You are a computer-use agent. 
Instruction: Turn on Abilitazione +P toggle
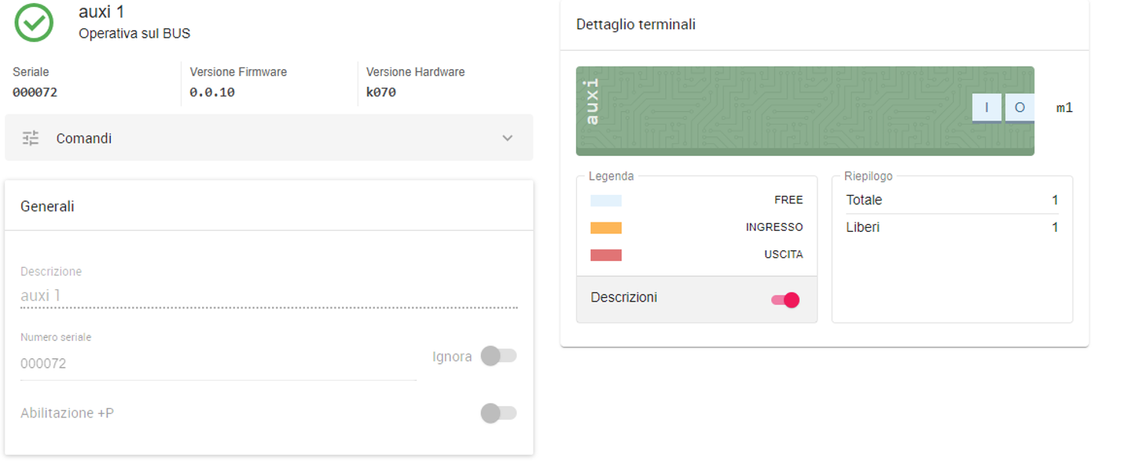[499, 414]
